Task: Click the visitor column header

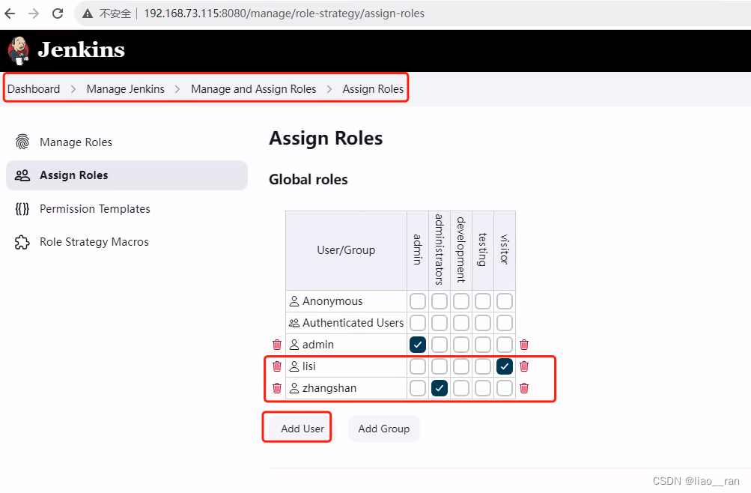Action: pos(505,249)
